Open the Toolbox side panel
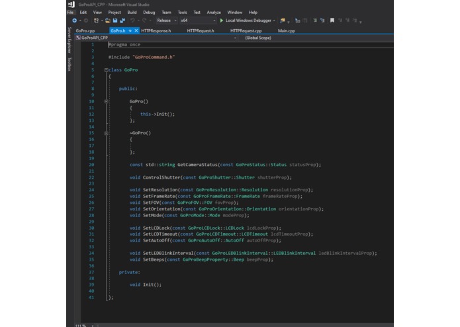The width and height of the screenshot is (460, 327). click(x=69, y=64)
